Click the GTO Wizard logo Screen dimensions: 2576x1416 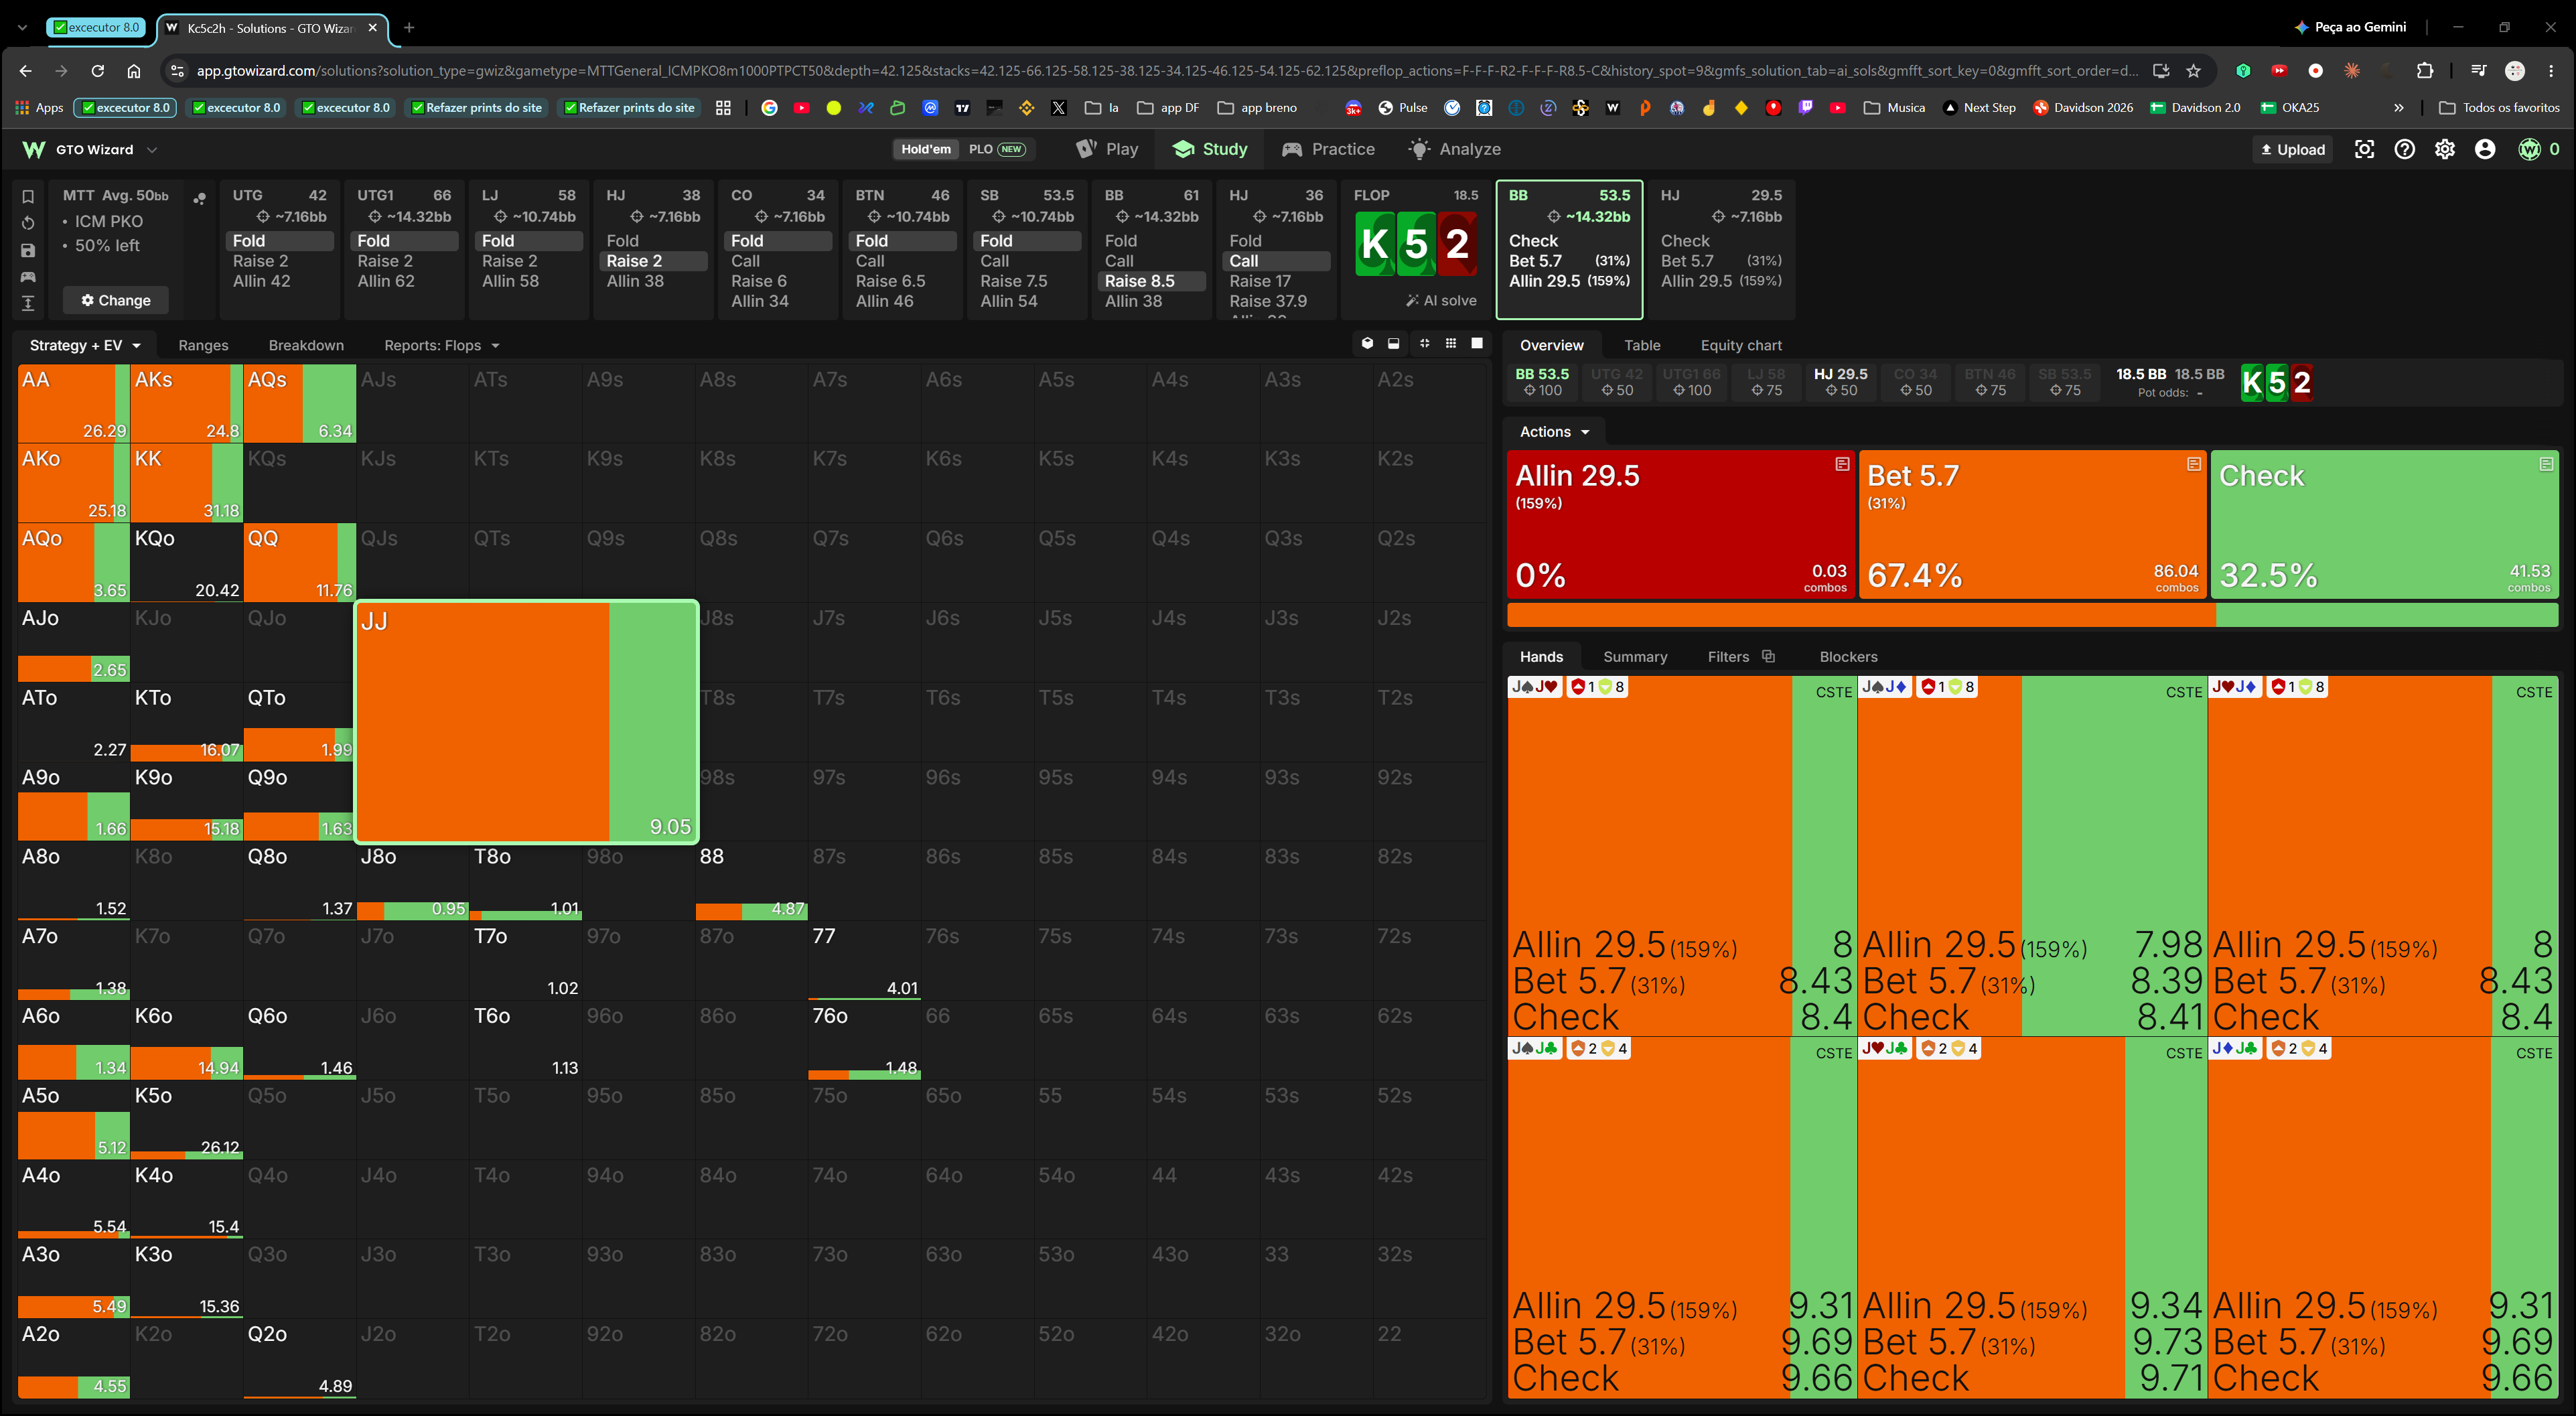pyautogui.click(x=33, y=149)
